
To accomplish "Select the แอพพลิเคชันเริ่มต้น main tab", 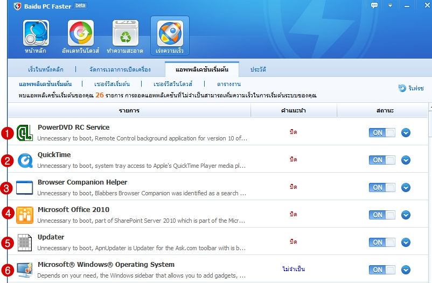I will coord(202,69).
